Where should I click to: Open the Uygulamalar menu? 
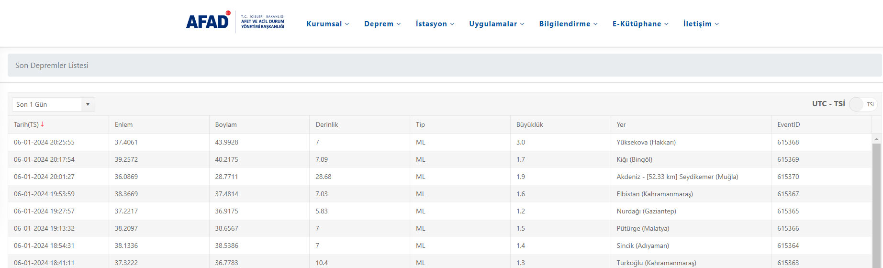pos(496,24)
